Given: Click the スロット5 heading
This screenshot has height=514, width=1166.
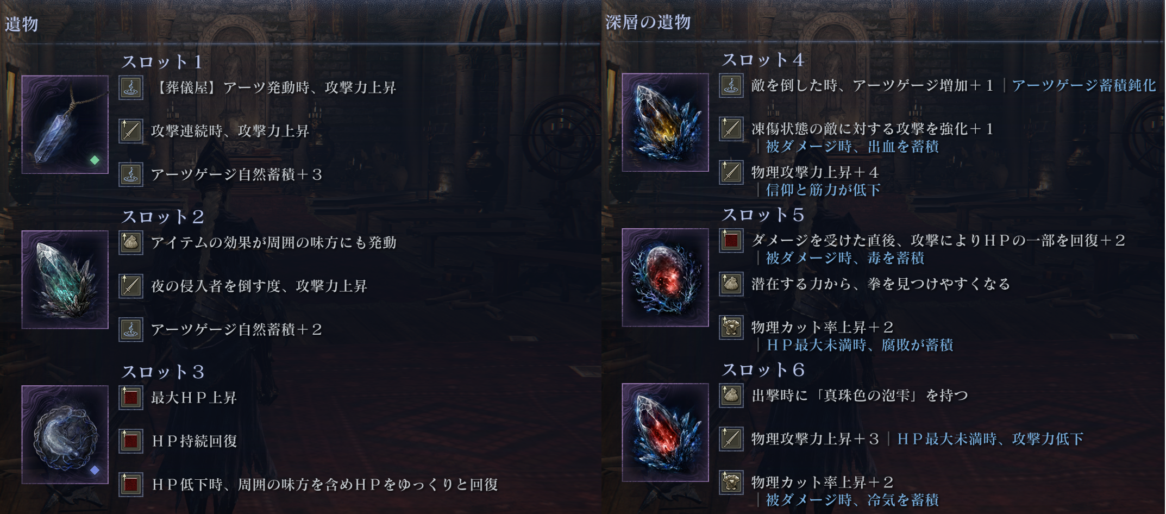Looking at the screenshot, I should [x=763, y=215].
